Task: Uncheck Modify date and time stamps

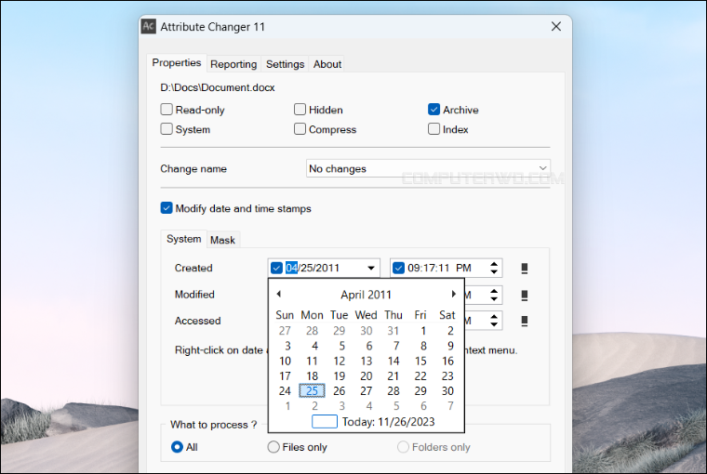Action: pos(167,208)
